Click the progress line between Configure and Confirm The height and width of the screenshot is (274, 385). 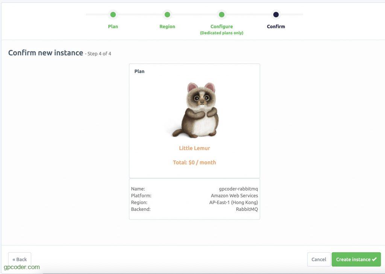click(x=249, y=15)
